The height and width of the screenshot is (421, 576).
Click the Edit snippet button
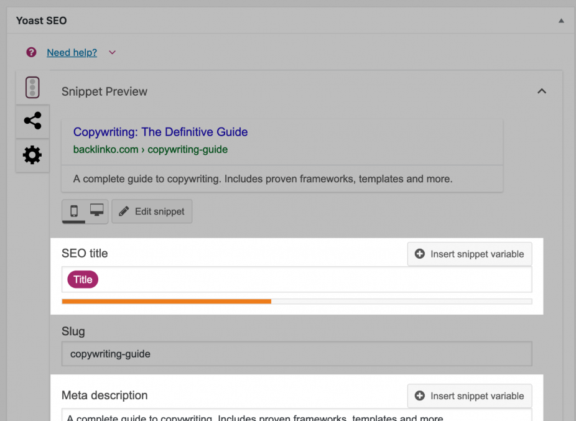(152, 211)
